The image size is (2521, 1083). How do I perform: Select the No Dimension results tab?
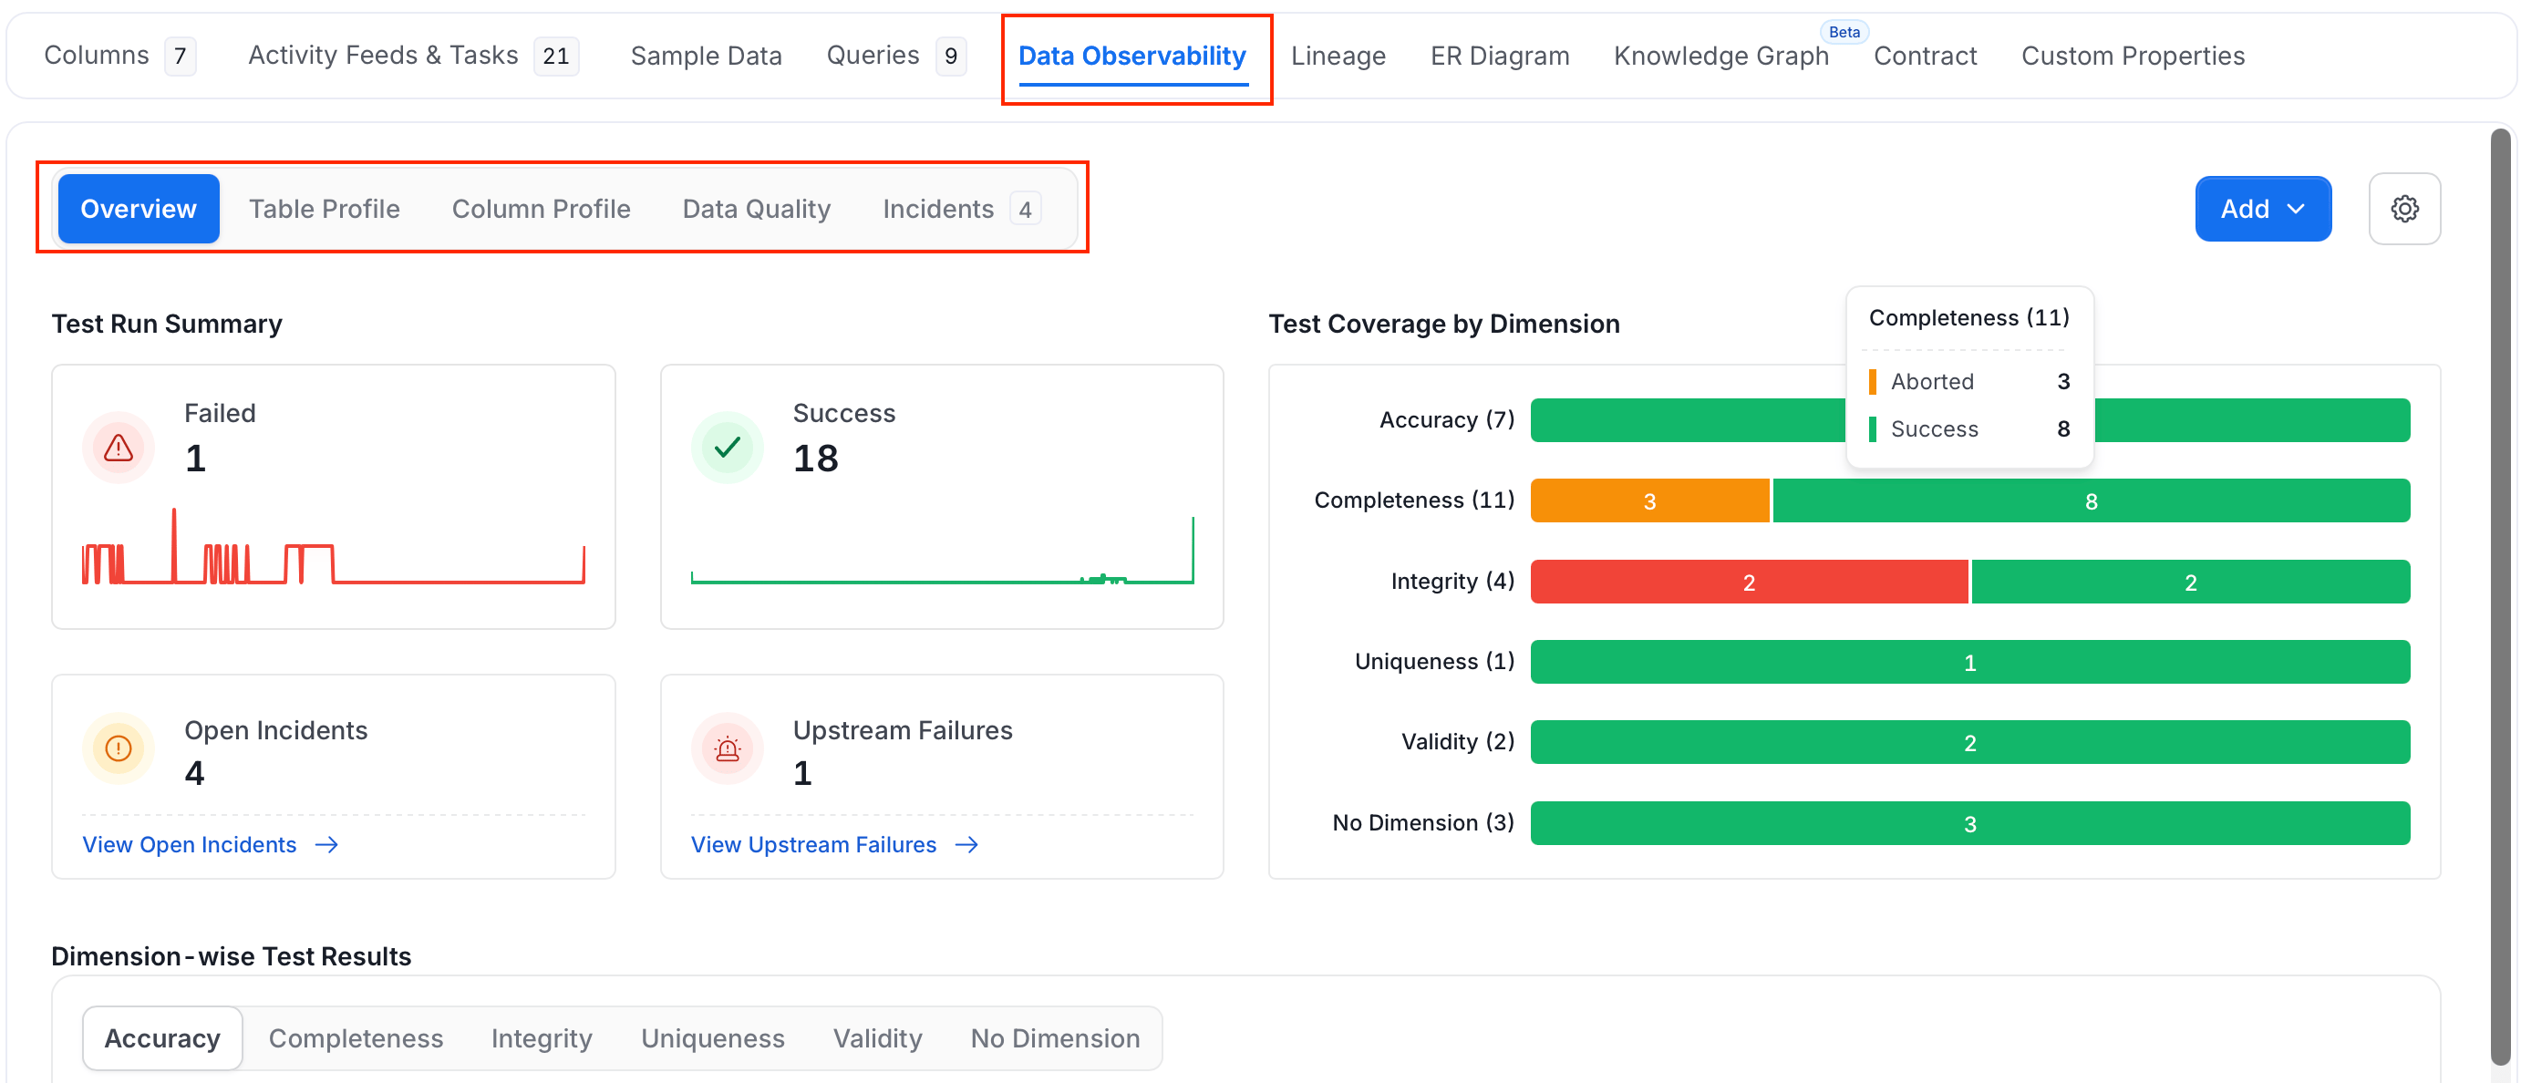point(1055,1038)
